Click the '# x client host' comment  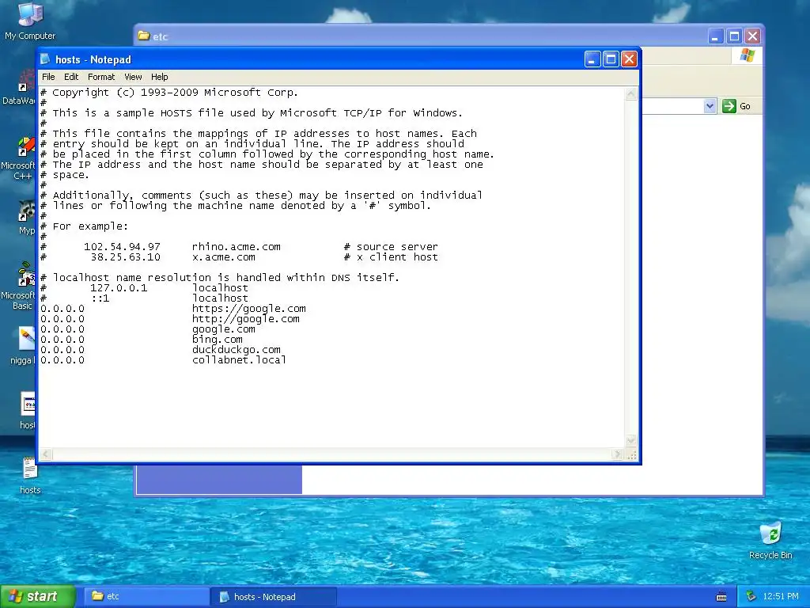391,257
